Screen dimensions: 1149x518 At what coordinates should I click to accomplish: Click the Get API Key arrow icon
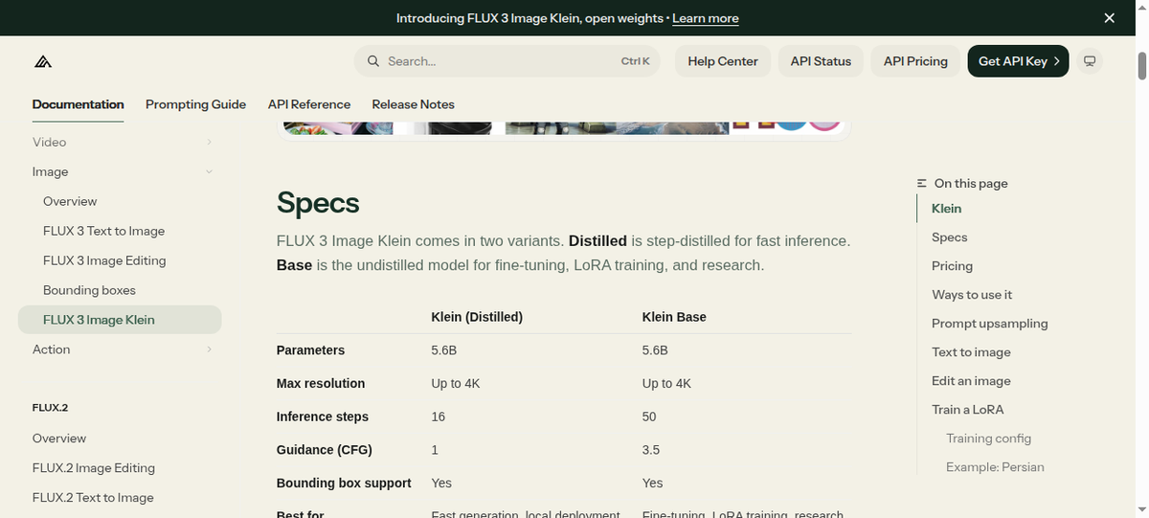(x=1056, y=61)
